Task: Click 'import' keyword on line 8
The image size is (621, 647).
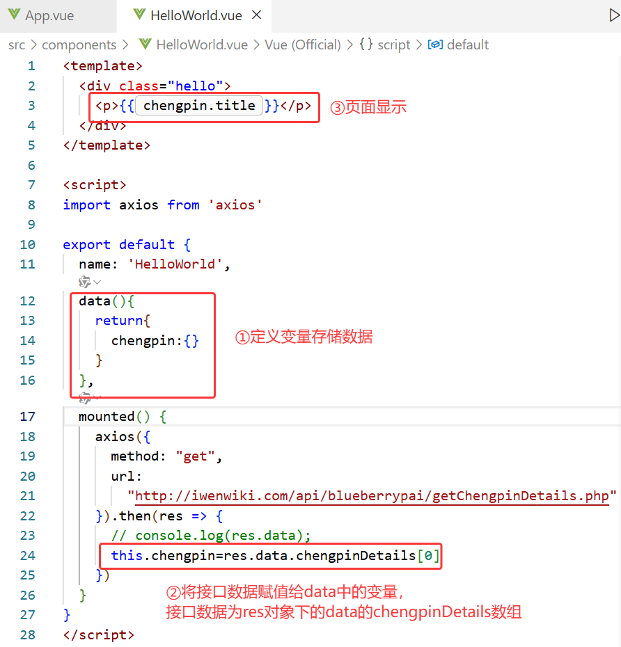Action: coord(87,205)
